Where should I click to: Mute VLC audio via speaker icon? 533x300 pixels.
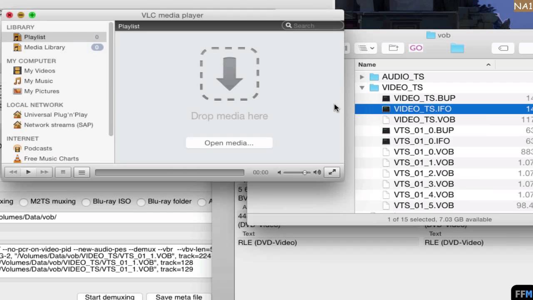pos(279,172)
